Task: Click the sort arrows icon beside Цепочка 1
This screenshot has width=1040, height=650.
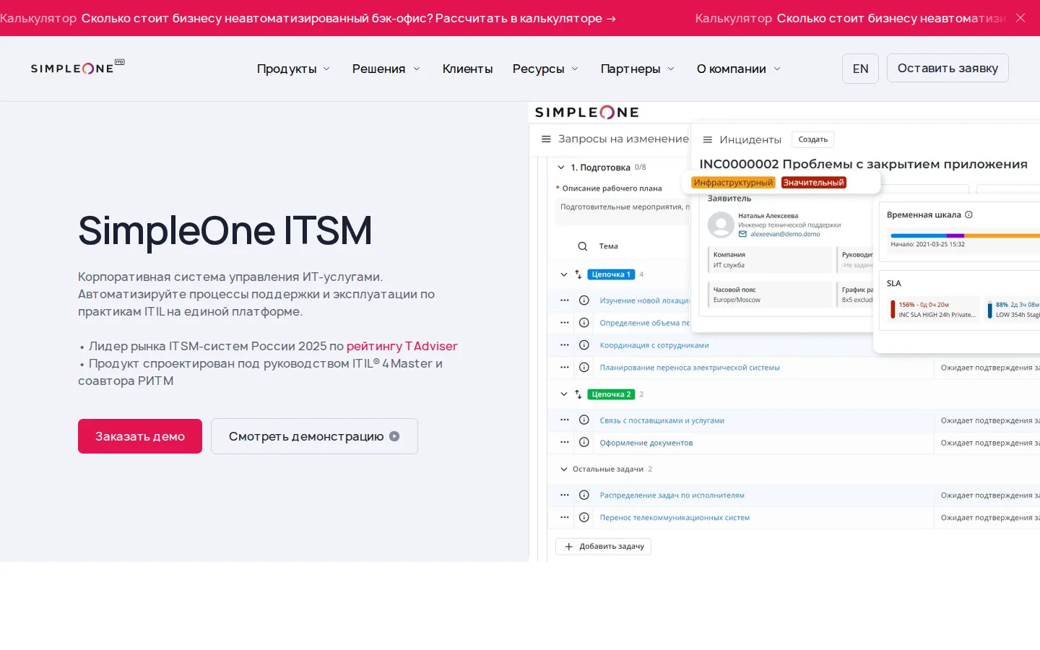Action: tap(578, 274)
